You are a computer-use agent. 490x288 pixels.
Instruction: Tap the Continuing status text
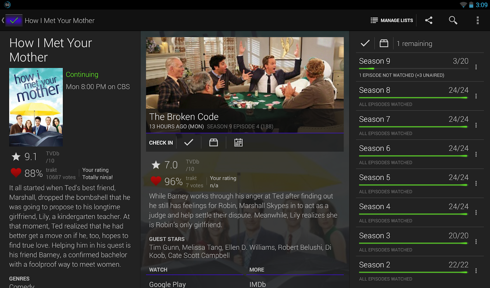82,75
